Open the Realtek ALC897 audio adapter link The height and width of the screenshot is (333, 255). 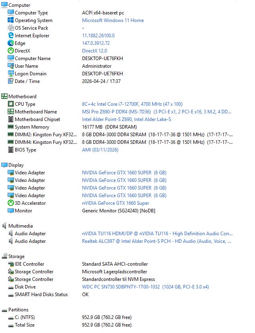coord(157,241)
